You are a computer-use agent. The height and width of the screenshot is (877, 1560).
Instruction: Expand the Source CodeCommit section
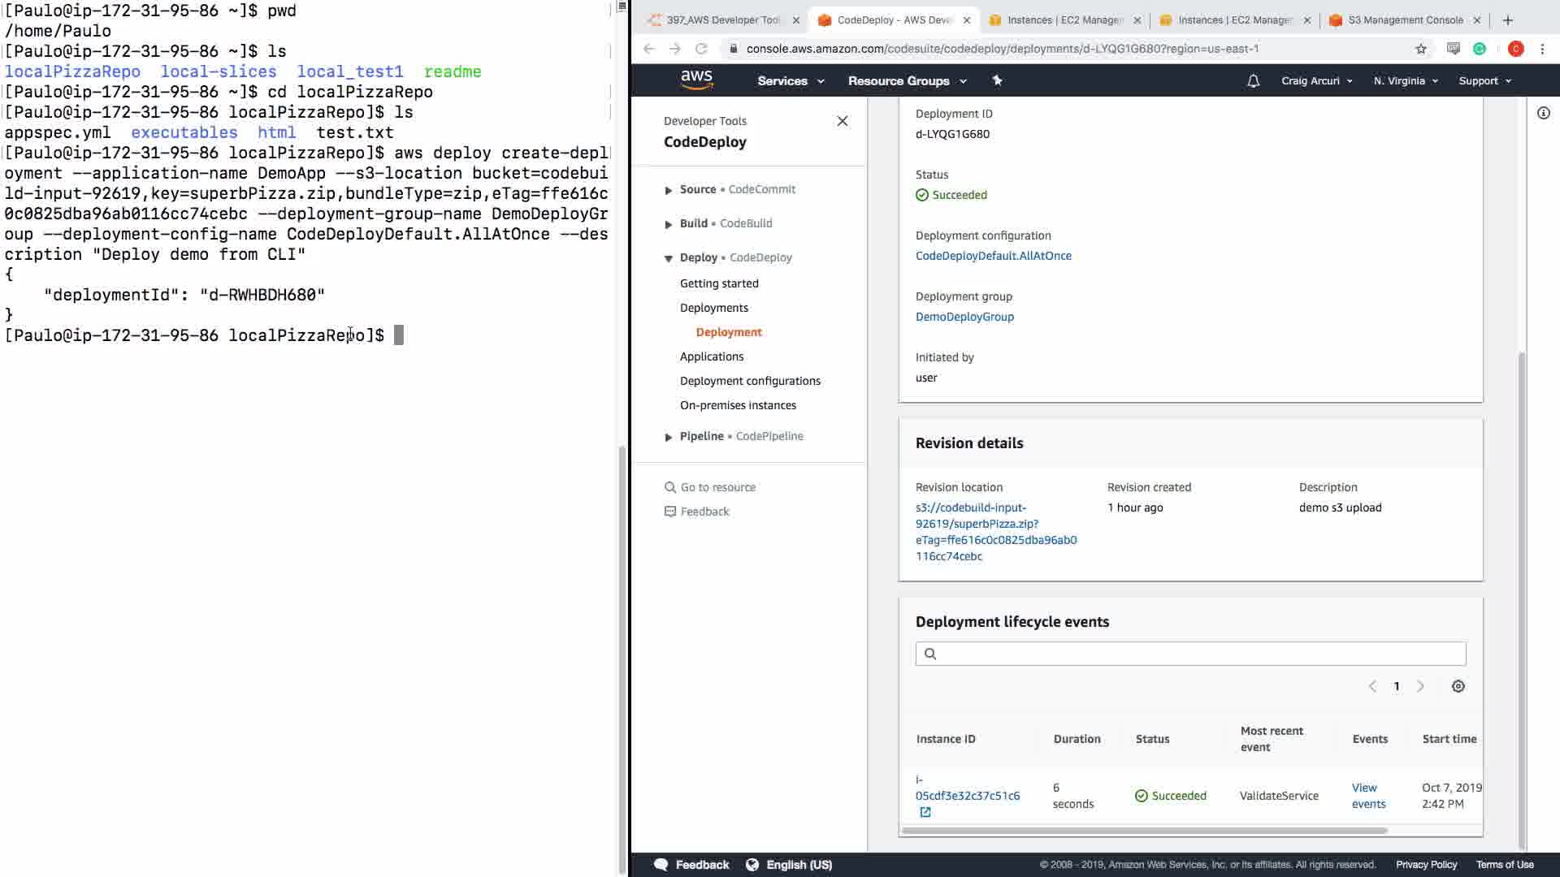tap(668, 190)
